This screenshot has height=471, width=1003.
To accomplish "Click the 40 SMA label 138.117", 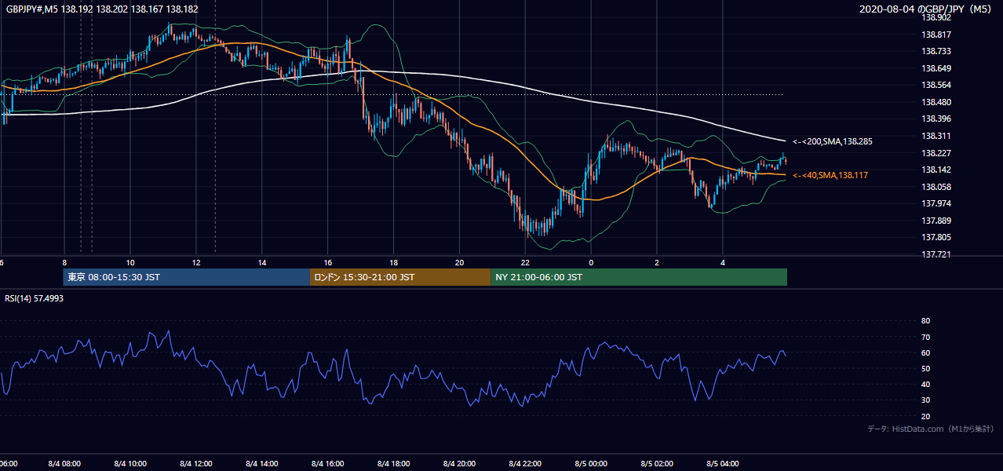I will [830, 175].
